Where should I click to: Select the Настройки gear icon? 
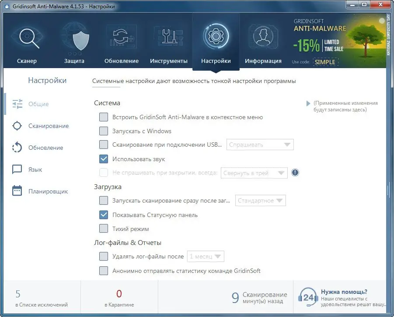[x=216, y=36]
